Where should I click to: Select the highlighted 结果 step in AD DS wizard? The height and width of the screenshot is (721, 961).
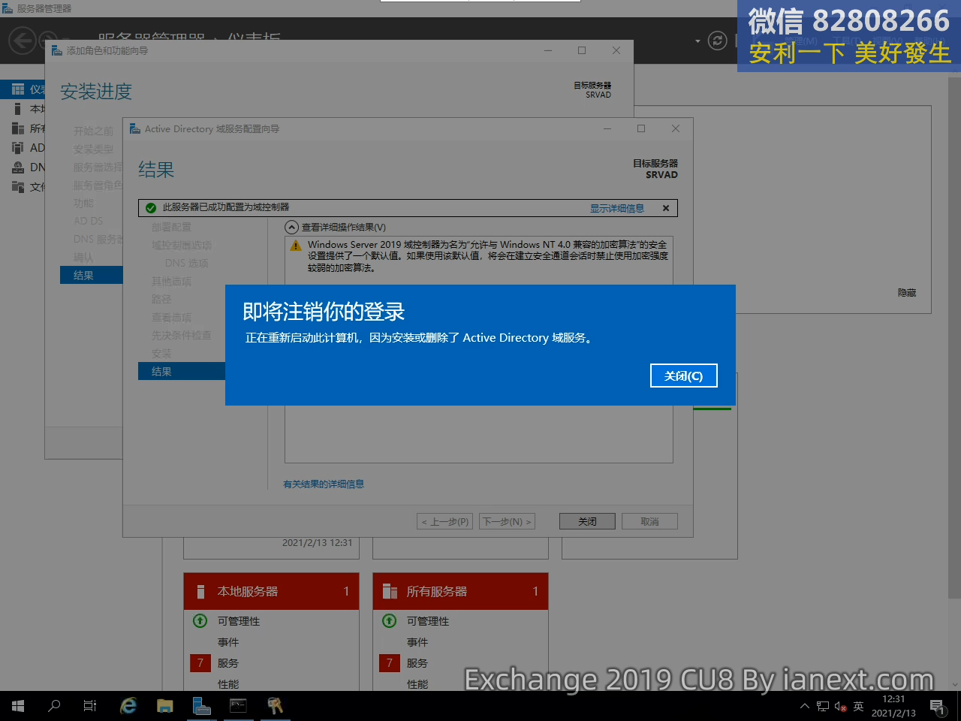(182, 371)
